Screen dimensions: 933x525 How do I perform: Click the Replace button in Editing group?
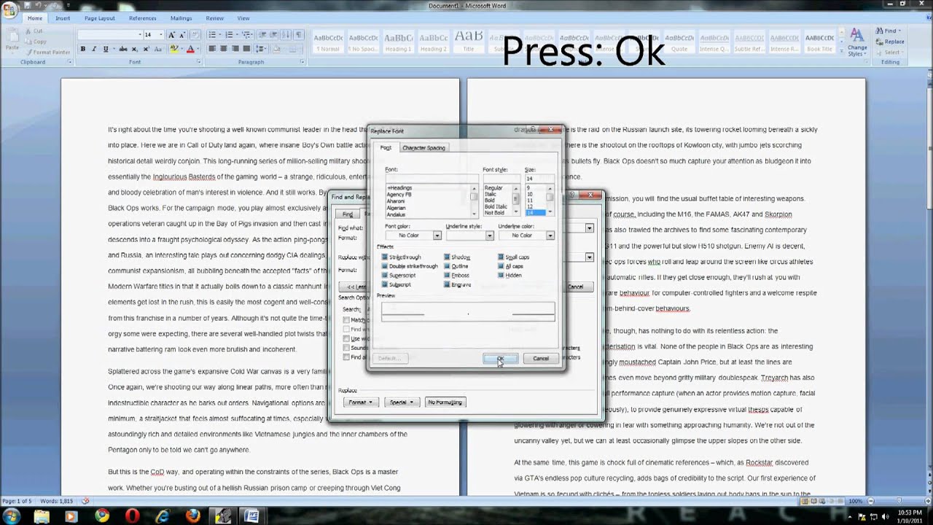click(890, 42)
